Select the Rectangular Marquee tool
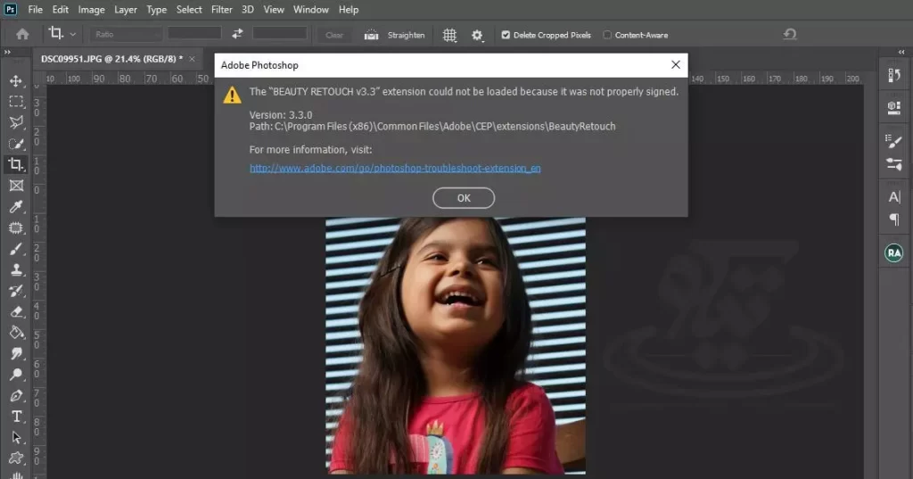Viewport: 913px width, 479px height. coord(16,102)
